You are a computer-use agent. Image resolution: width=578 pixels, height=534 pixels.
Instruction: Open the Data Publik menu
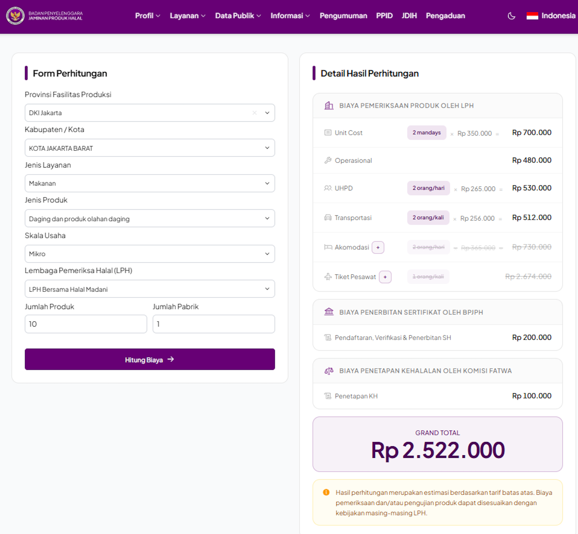pyautogui.click(x=238, y=16)
